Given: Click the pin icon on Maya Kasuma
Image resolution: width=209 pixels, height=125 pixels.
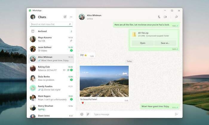Looking at the screenshot, I should tap(71, 41).
